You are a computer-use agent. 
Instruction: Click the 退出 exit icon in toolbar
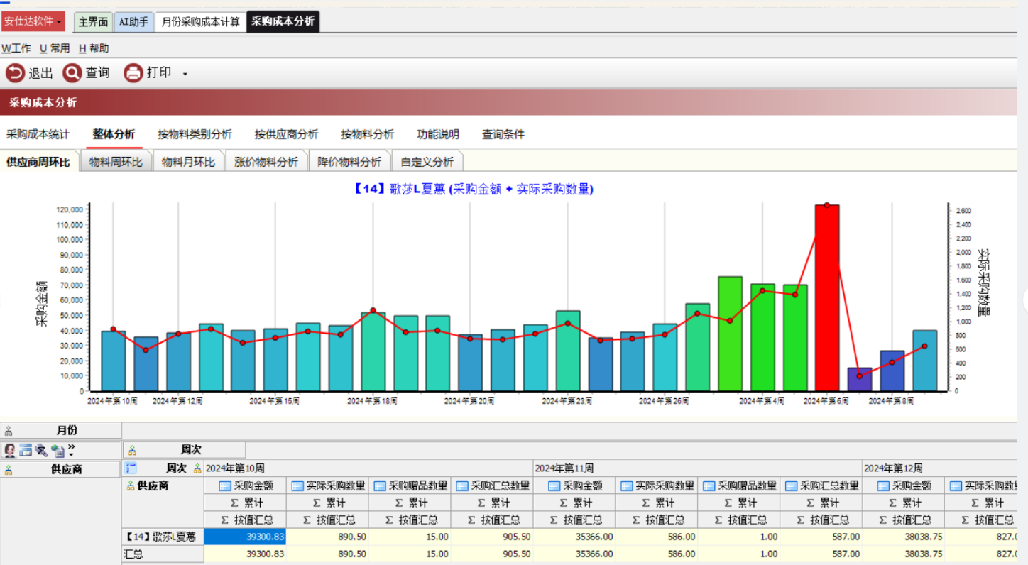click(15, 73)
